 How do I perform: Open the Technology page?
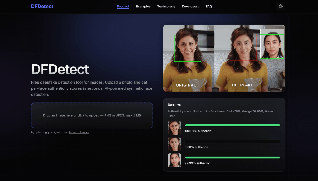click(166, 6)
